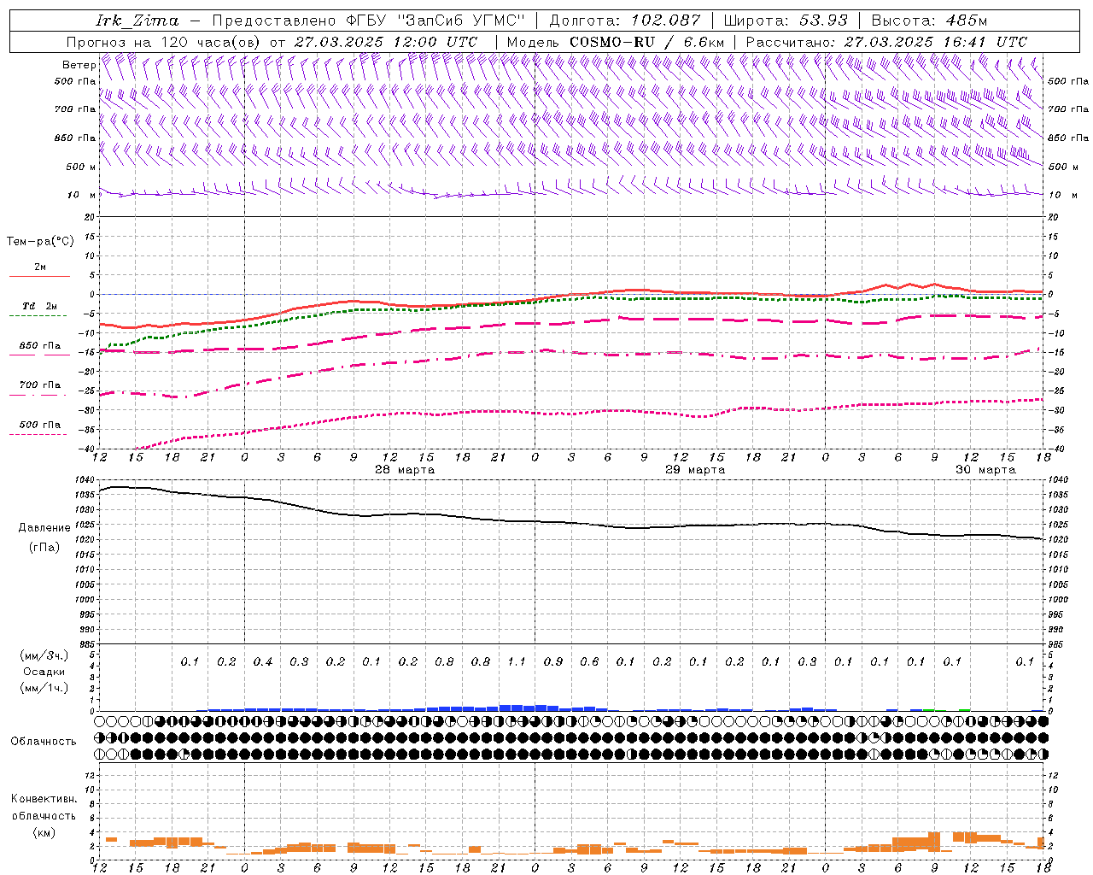Screen dimensions: 1093x875
Task: Click the 'Облачность' cloudiness label
Action: [x=44, y=742]
